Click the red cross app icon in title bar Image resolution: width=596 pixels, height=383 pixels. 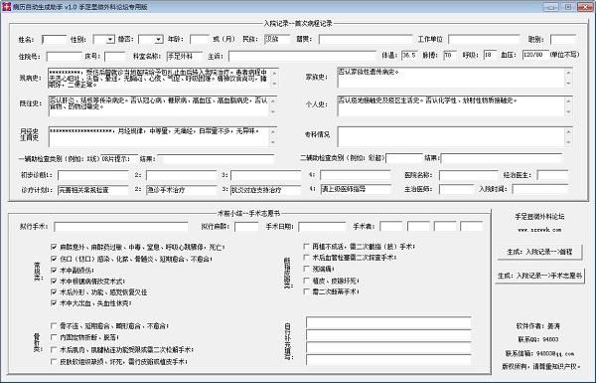(6, 7)
